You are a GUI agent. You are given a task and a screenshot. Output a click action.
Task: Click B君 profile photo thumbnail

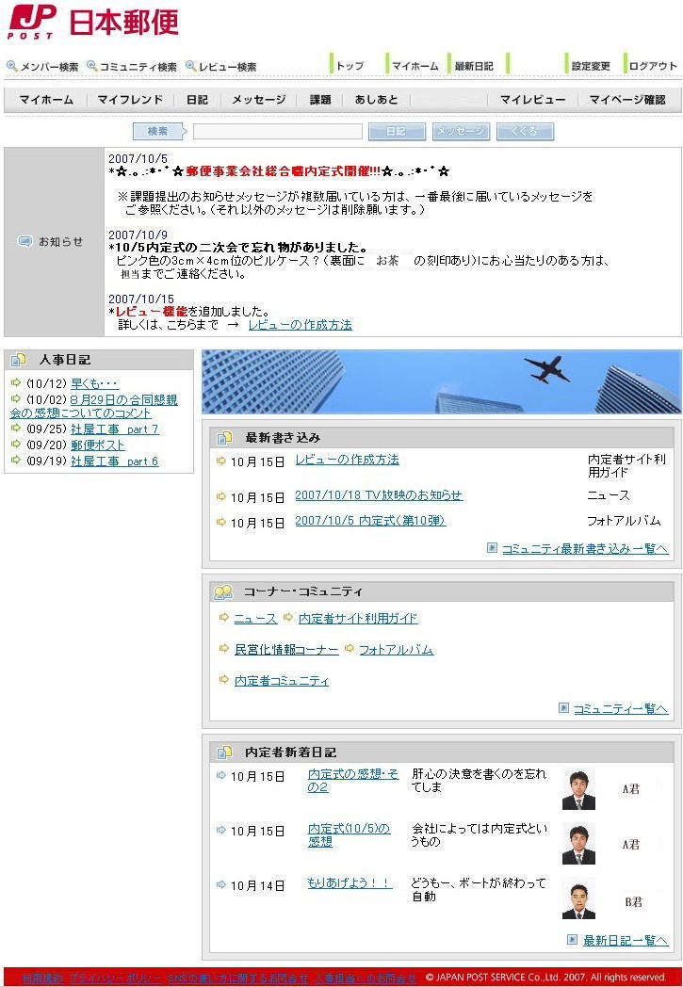(x=578, y=898)
